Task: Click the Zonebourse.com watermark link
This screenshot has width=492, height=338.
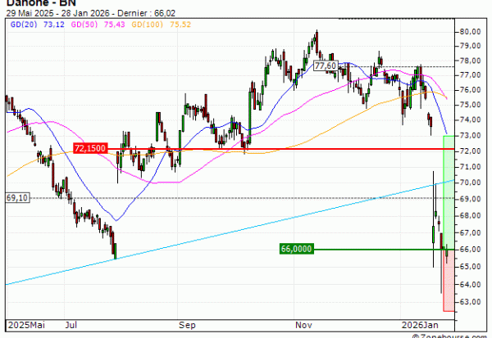Action: point(456,333)
